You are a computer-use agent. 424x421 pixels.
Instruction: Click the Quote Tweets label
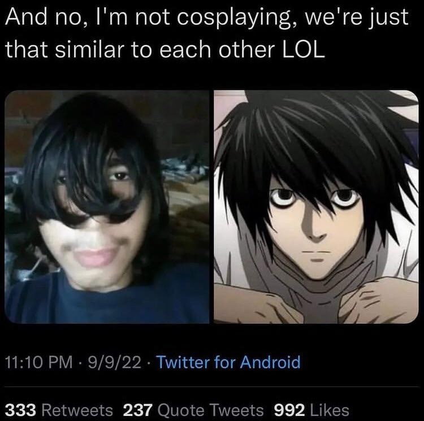[x=211, y=410]
